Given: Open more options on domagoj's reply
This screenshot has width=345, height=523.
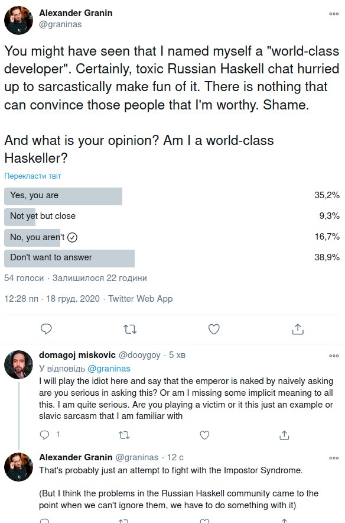Looking at the screenshot, I should [334, 356].
